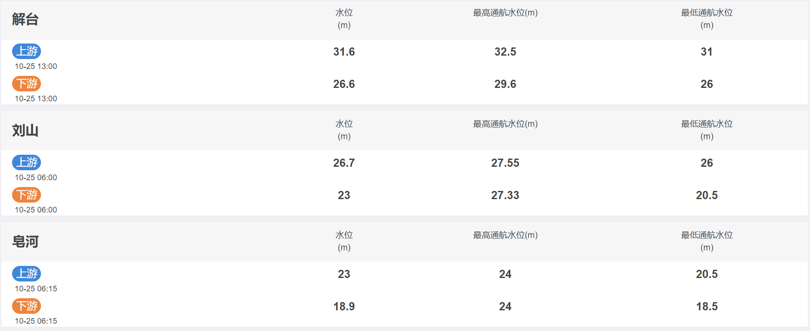
Task: Select the 刘山 upstream 上游 badge
Action: point(26,162)
